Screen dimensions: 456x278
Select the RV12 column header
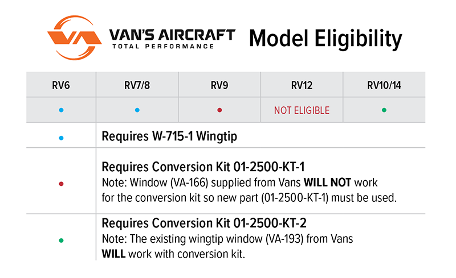[302, 85]
